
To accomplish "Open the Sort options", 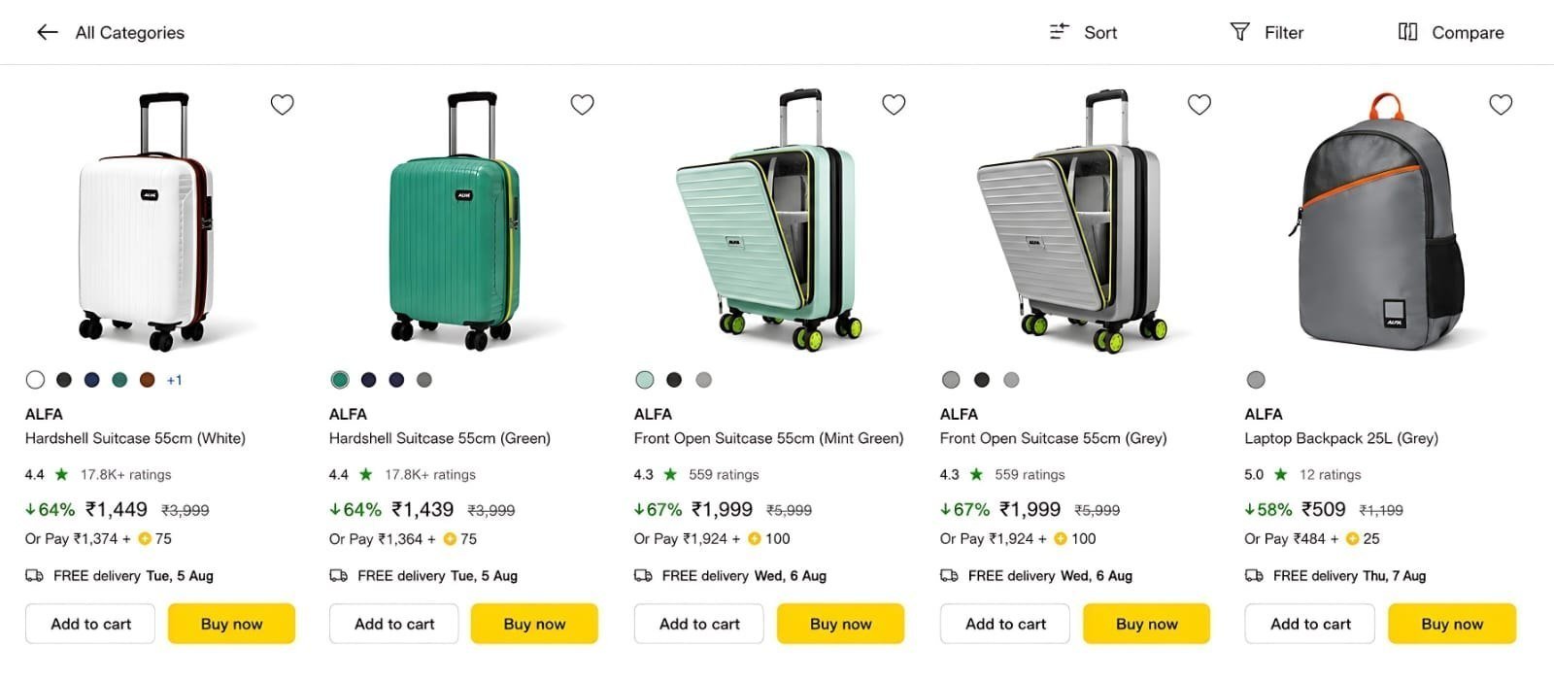I will 1083,32.
